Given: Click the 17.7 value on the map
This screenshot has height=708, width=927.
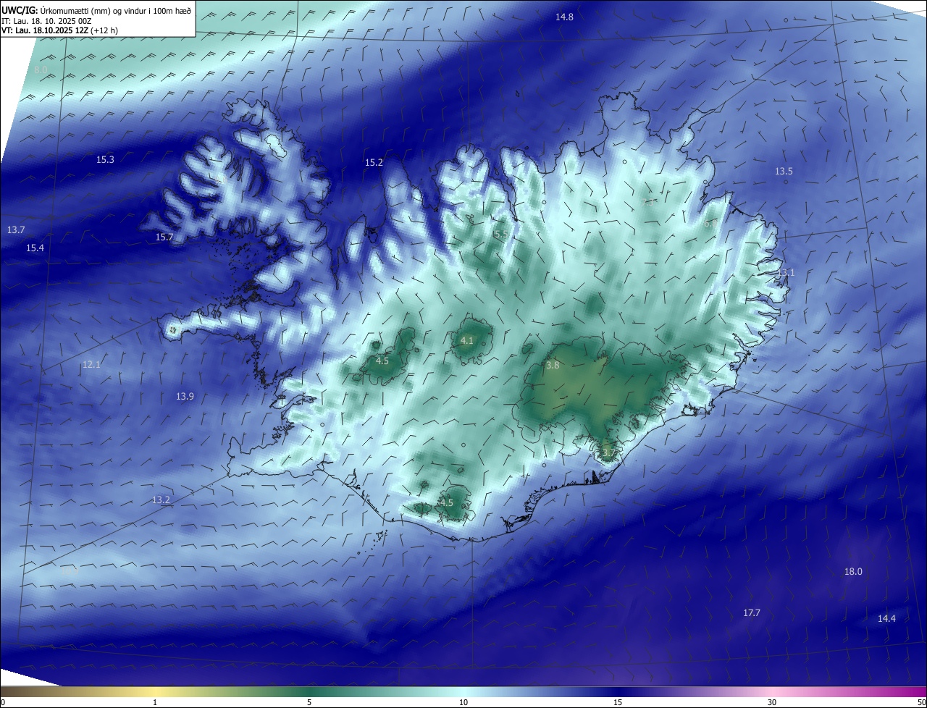Looking at the screenshot, I should tap(752, 613).
